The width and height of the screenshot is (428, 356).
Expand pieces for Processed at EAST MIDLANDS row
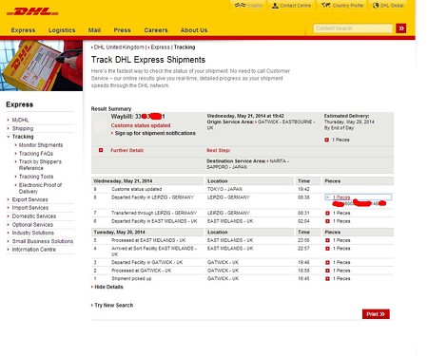(327, 240)
